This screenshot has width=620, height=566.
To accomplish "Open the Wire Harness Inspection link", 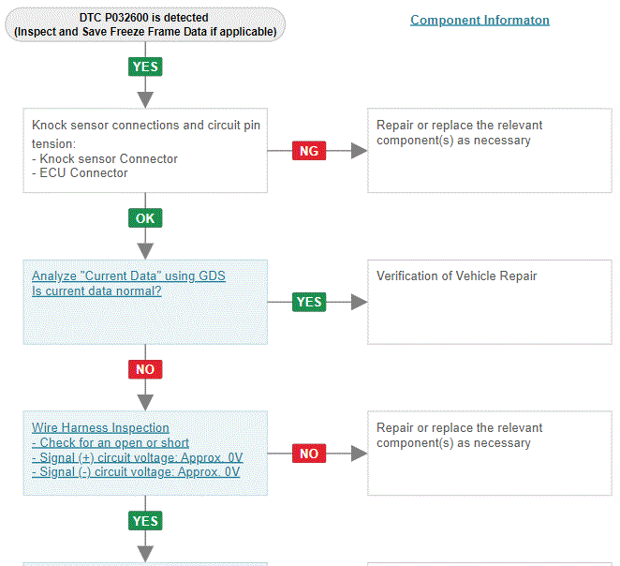I will tap(100, 427).
